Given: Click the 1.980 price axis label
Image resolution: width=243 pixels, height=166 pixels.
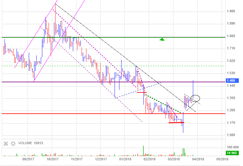Looking at the screenshot, I should (x=231, y=11).
